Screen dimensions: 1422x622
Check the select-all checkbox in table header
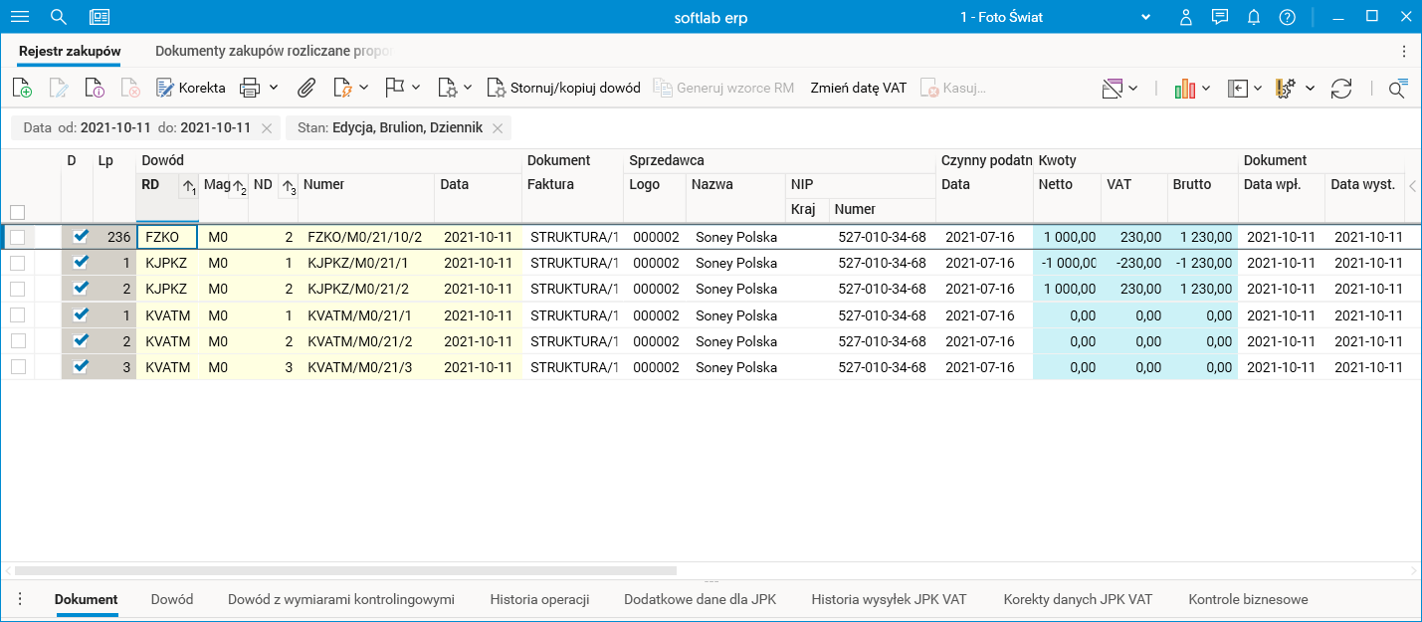coord(17,212)
